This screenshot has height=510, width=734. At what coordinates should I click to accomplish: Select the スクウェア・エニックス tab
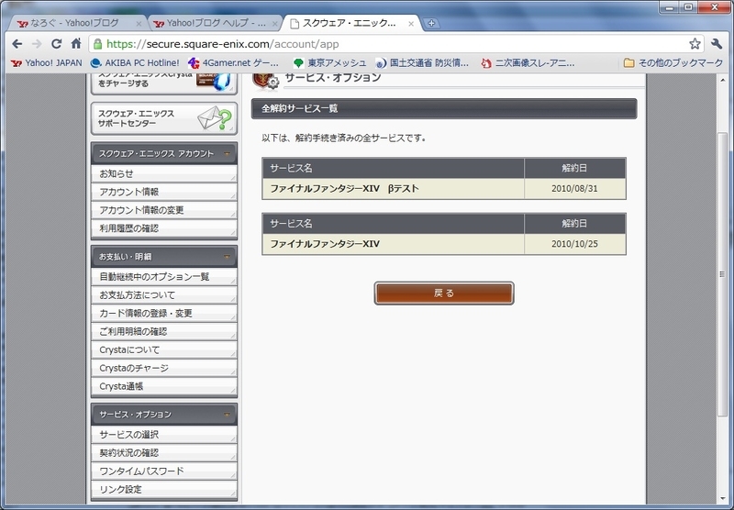[349, 23]
